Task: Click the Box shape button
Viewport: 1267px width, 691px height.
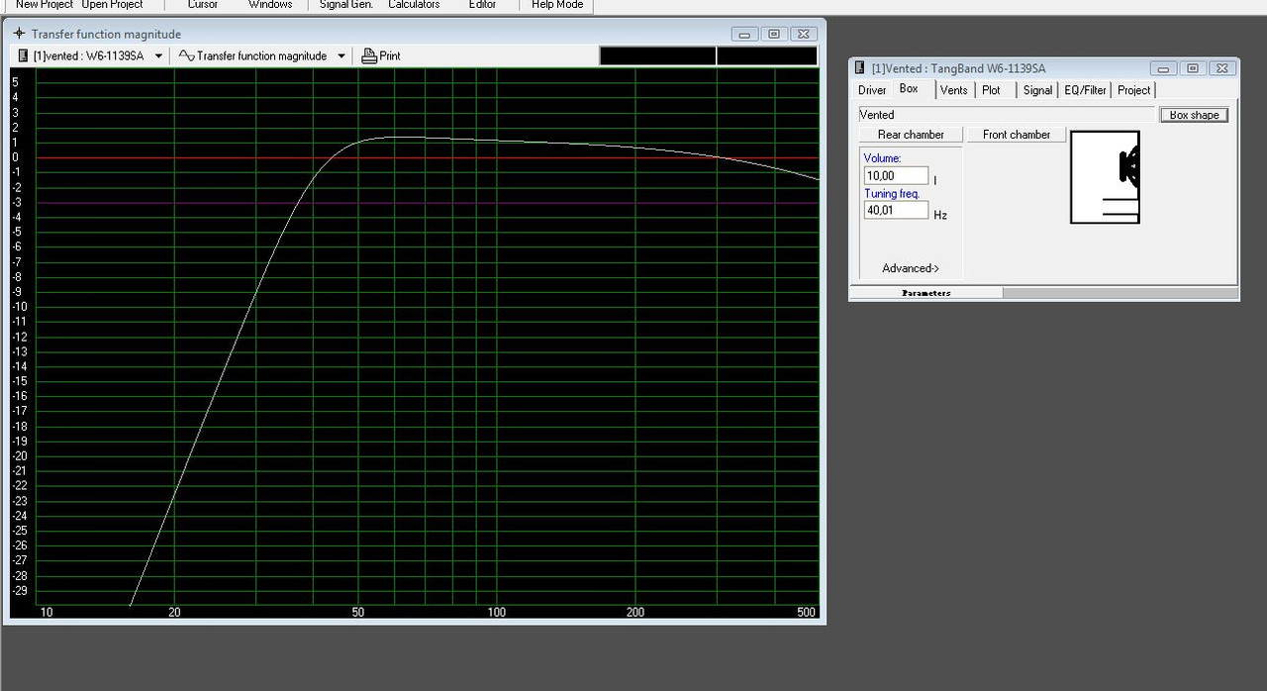Action: click(x=1194, y=115)
